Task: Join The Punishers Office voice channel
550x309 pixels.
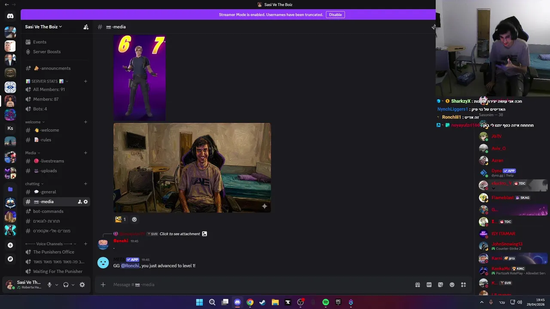Action: [x=56, y=252]
